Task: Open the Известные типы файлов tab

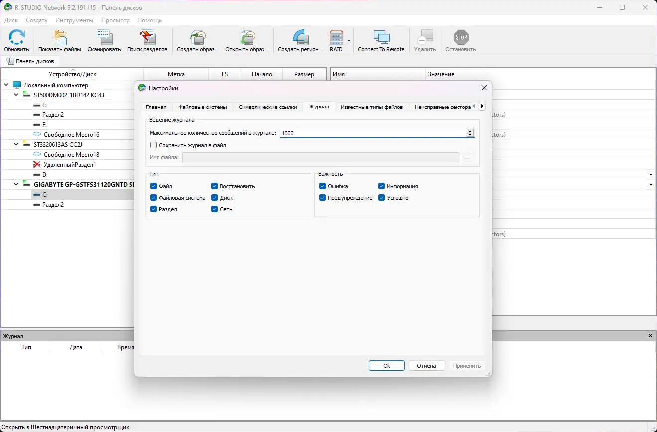Action: click(372, 107)
